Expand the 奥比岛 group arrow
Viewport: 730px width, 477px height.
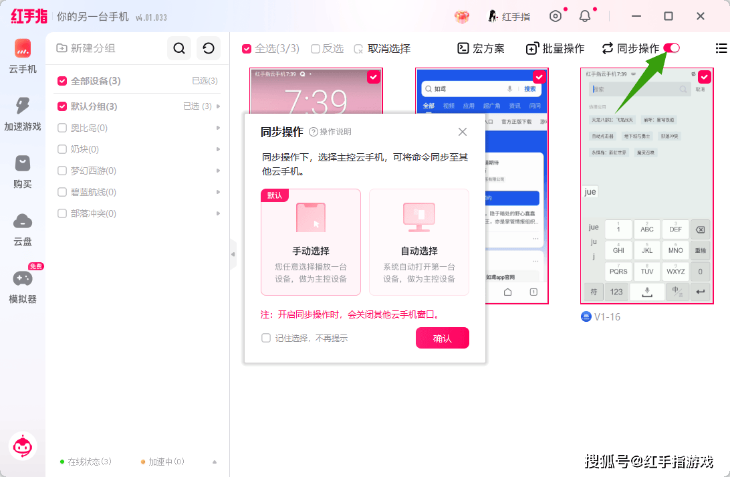coord(218,128)
